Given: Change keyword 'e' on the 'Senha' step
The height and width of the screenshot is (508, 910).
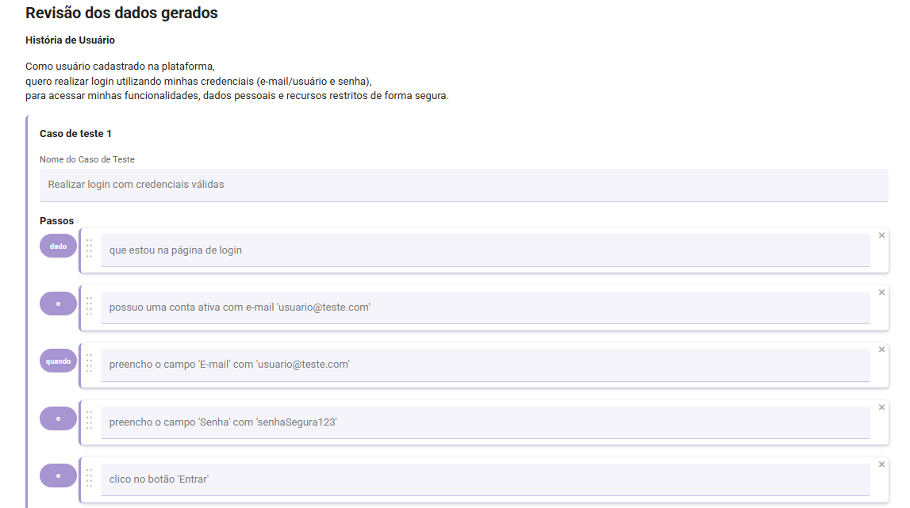Looking at the screenshot, I should [58, 418].
